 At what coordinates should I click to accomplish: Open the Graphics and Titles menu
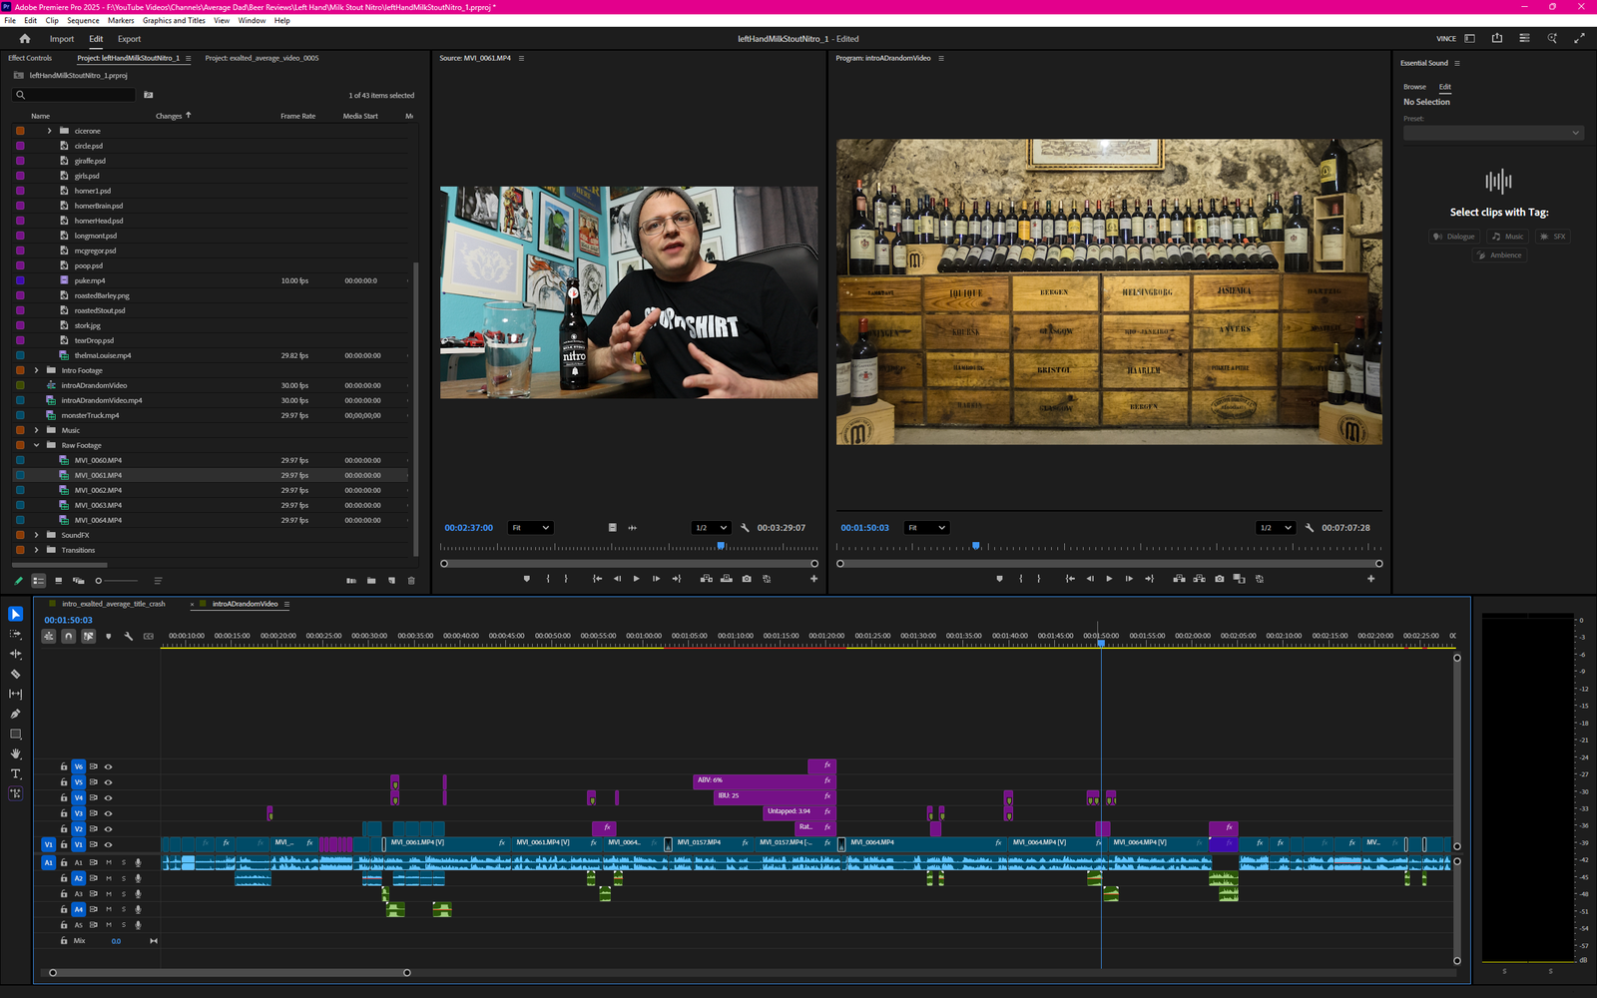click(174, 20)
